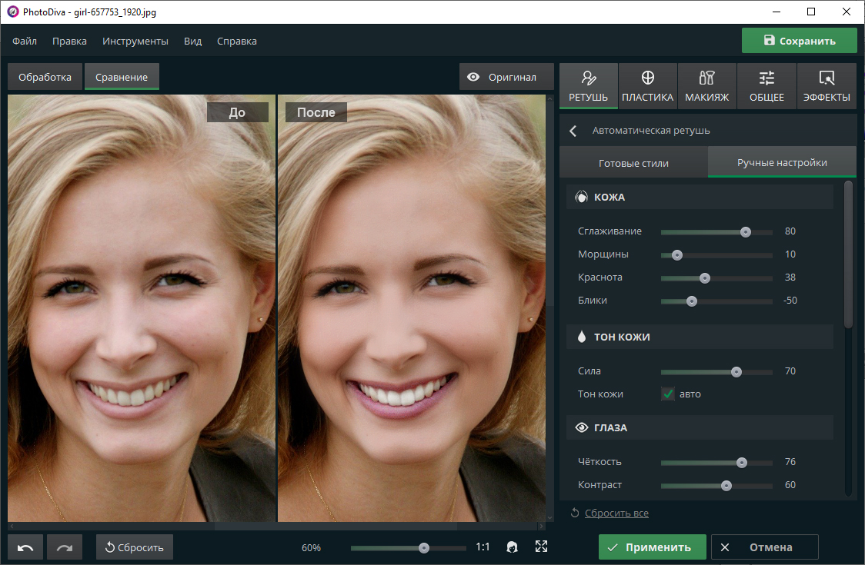Switch to the ОБЩЕЕ general tab
Image resolution: width=865 pixels, height=565 pixels.
point(766,86)
